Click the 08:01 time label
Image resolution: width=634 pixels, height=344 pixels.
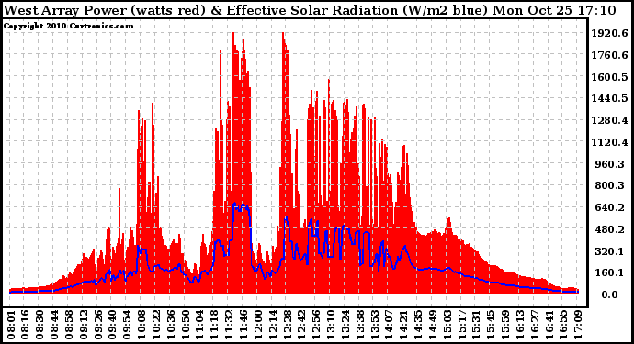click(11, 325)
